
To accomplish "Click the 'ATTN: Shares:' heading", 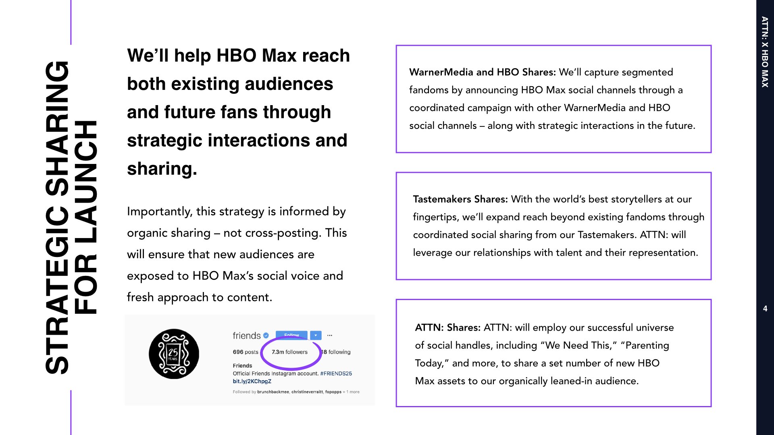I will (x=448, y=327).
